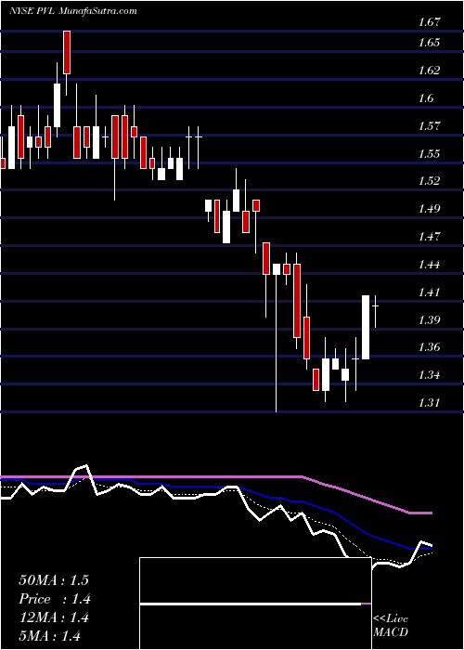This screenshot has height=650, width=464.
Task: Click the 1.44 price axis label
Action: 431,264
